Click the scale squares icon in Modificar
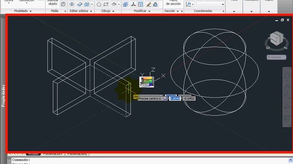The width and height of the screenshot is (293, 164). point(141,4)
